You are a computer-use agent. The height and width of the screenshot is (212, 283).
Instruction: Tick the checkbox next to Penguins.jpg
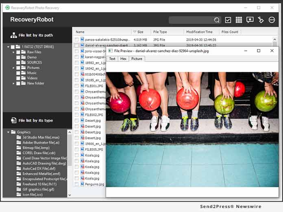[x=77, y=184]
